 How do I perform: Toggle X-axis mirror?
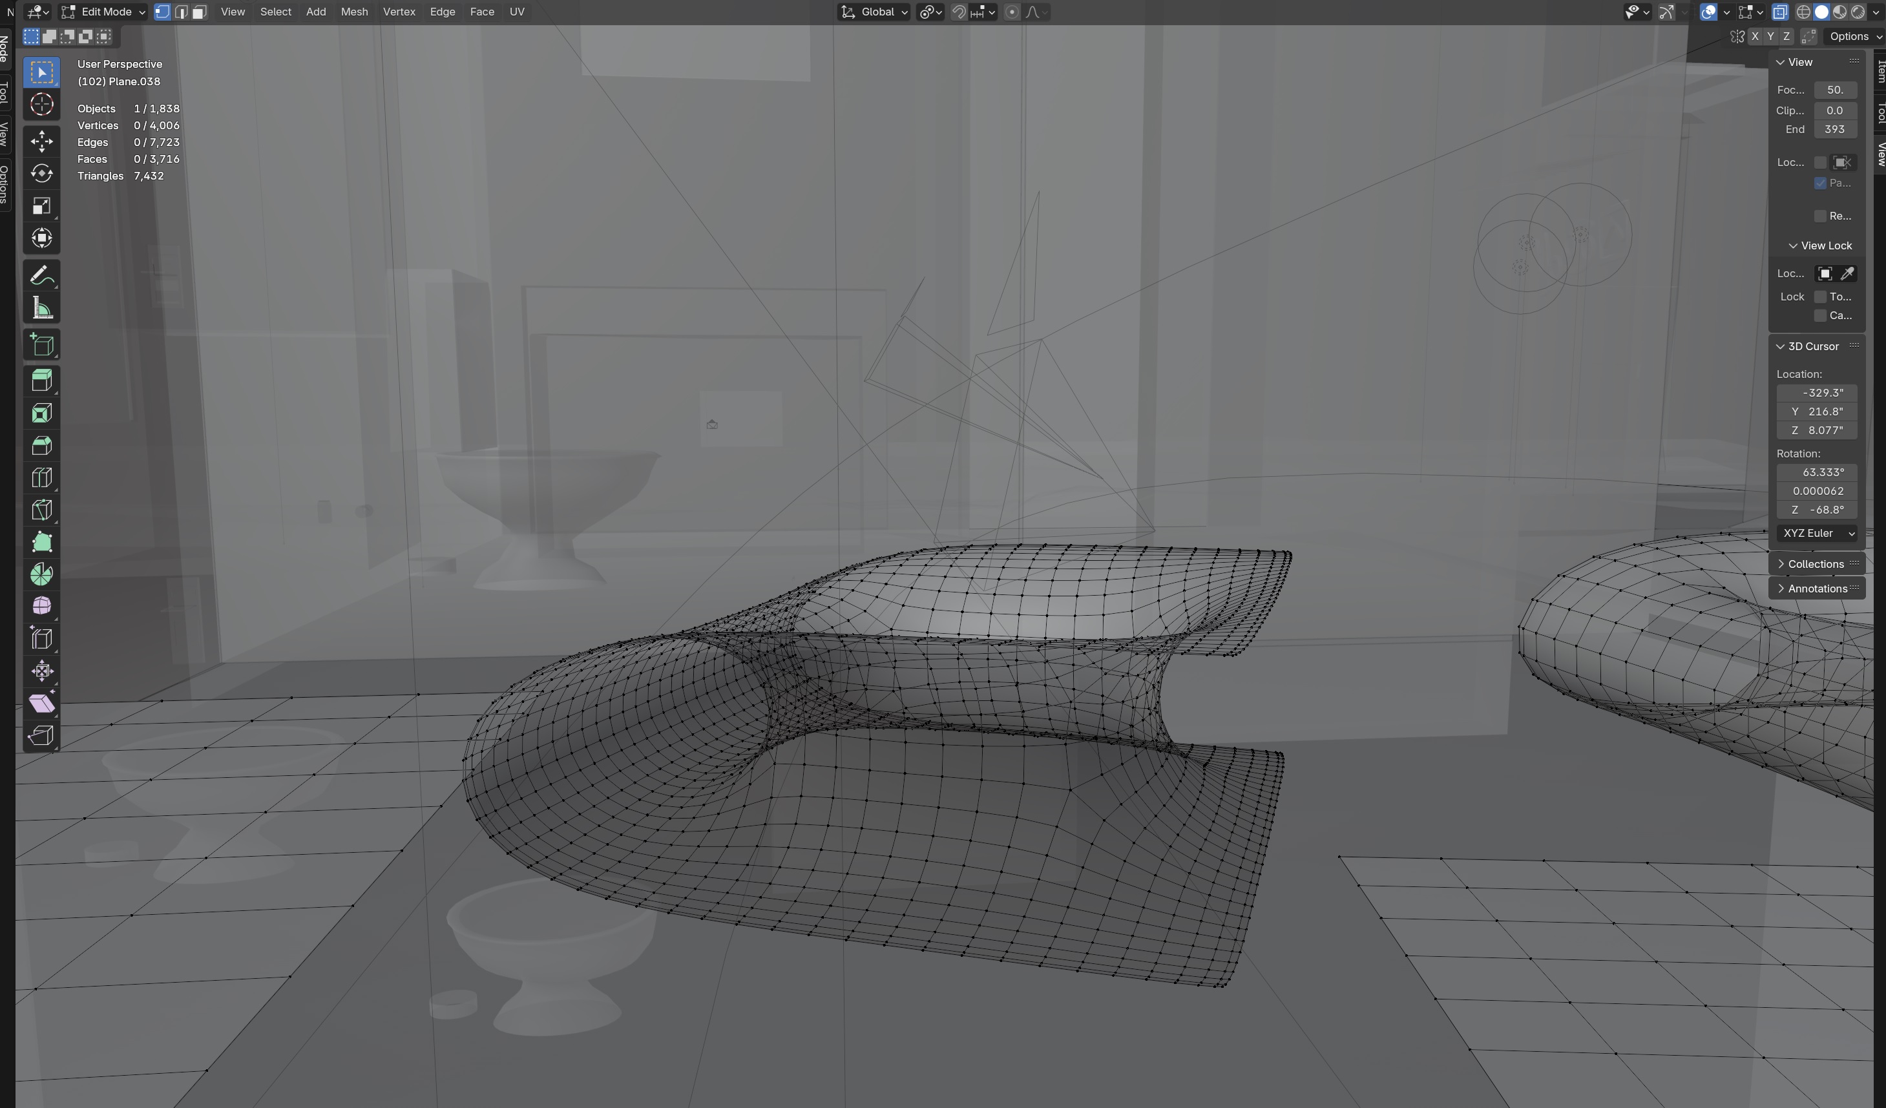pos(1754,36)
